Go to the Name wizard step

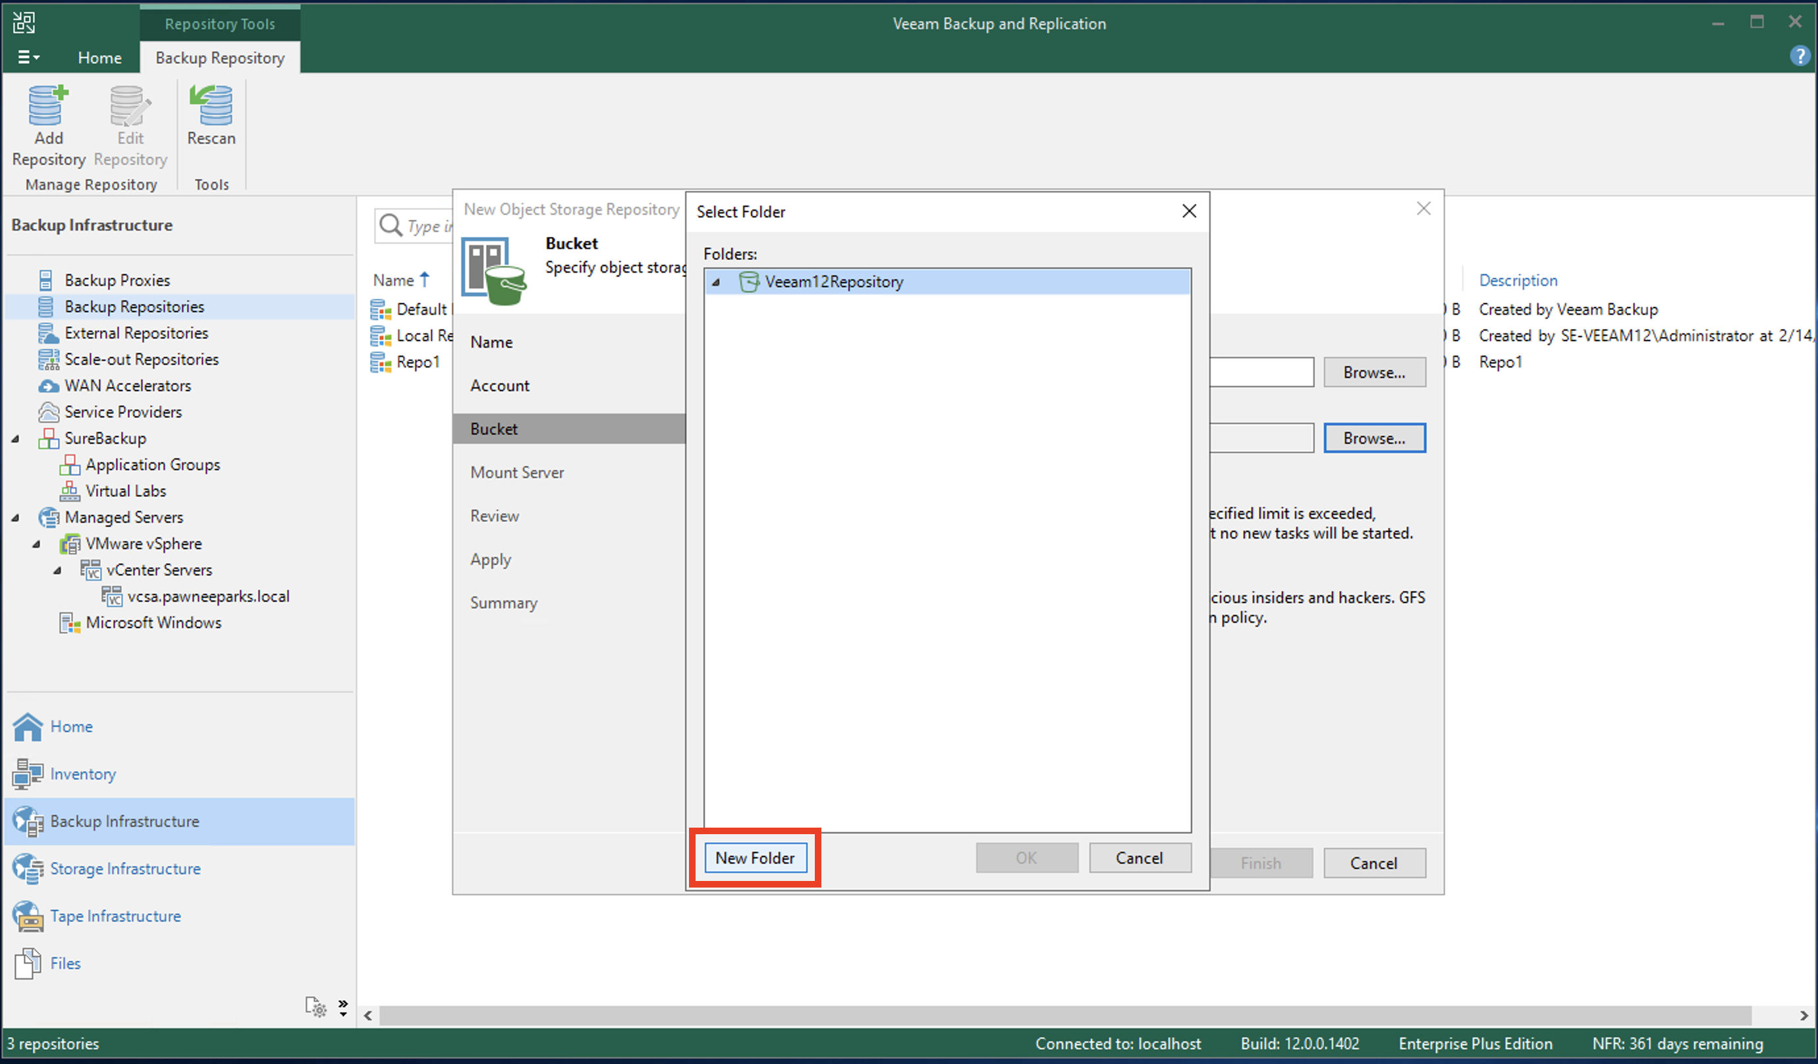[x=491, y=342]
